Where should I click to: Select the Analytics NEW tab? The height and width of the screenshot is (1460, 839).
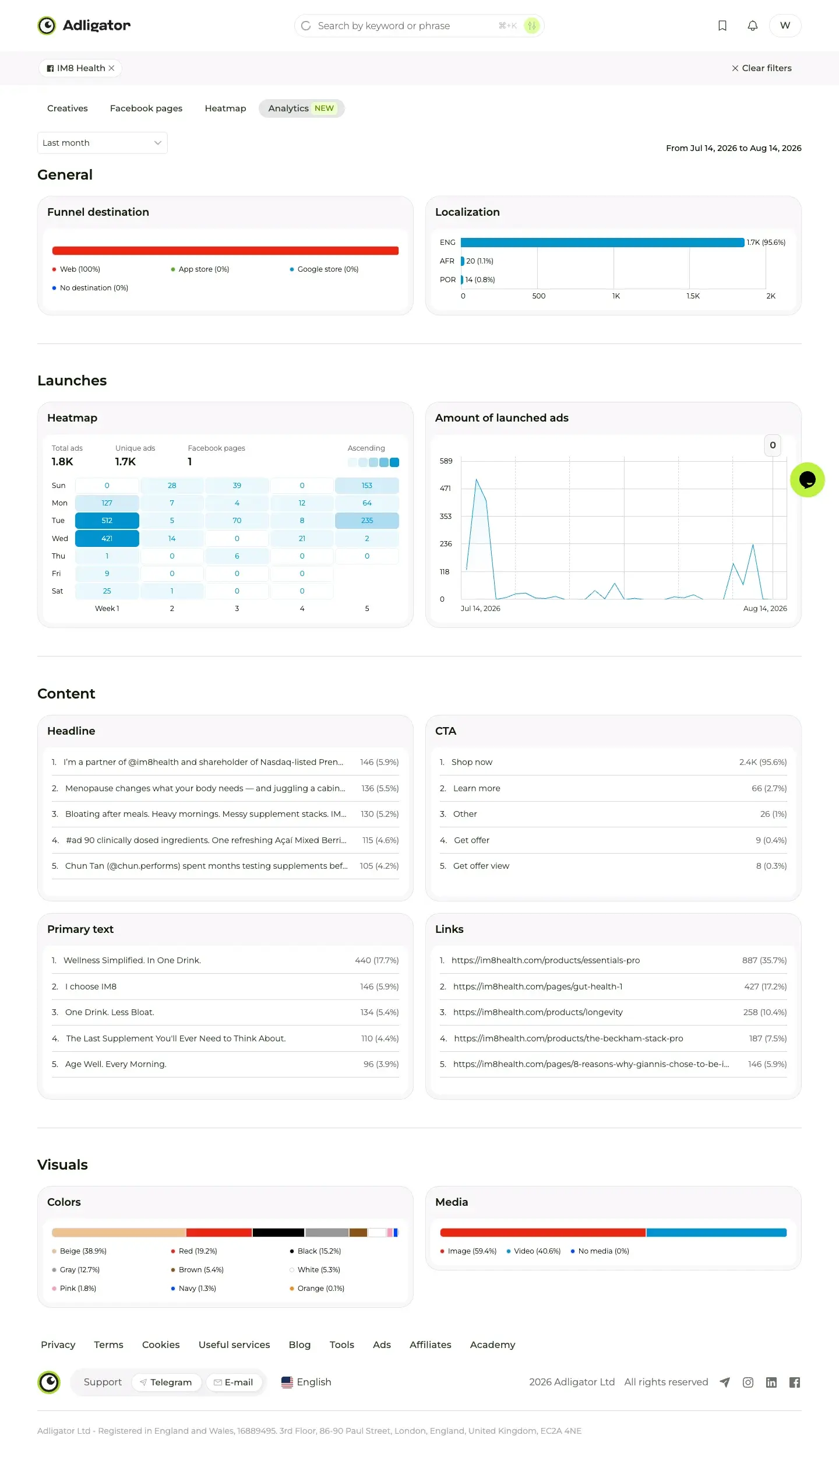[302, 108]
